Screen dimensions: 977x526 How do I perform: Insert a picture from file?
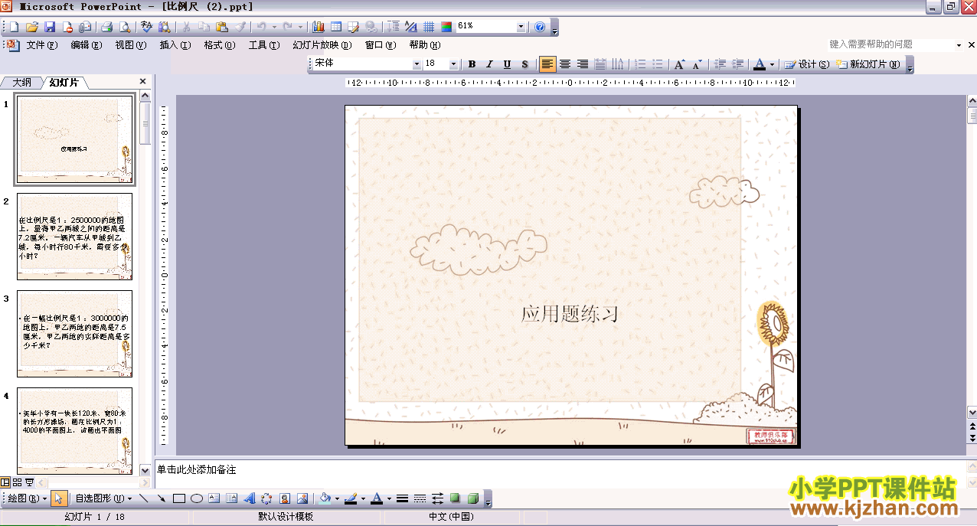tap(302, 498)
